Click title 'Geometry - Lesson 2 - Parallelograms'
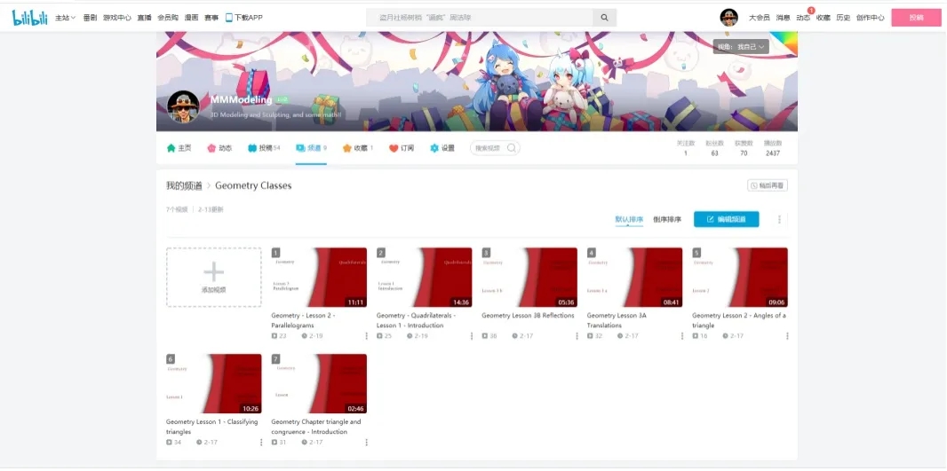This screenshot has height=471, width=947. coord(303,320)
